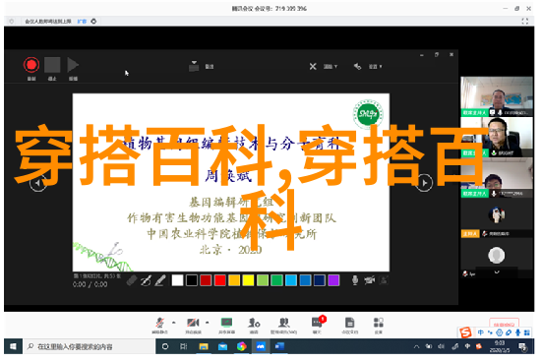541x361 pixels.
Task: Select the third participant video tile
Action: pyautogui.click(x=497, y=178)
